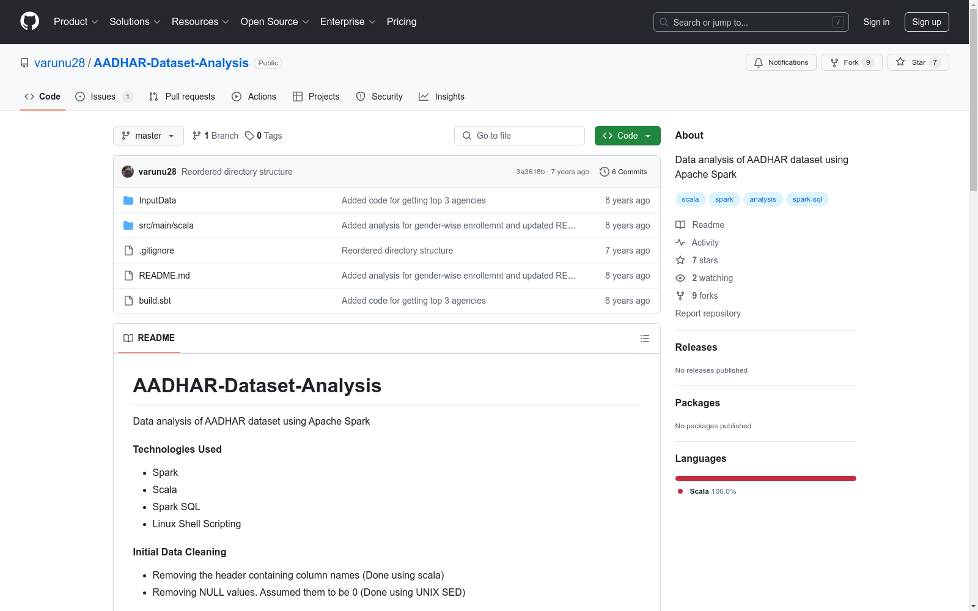Click the Activity pulse icon
This screenshot has width=978, height=611.
(680, 243)
